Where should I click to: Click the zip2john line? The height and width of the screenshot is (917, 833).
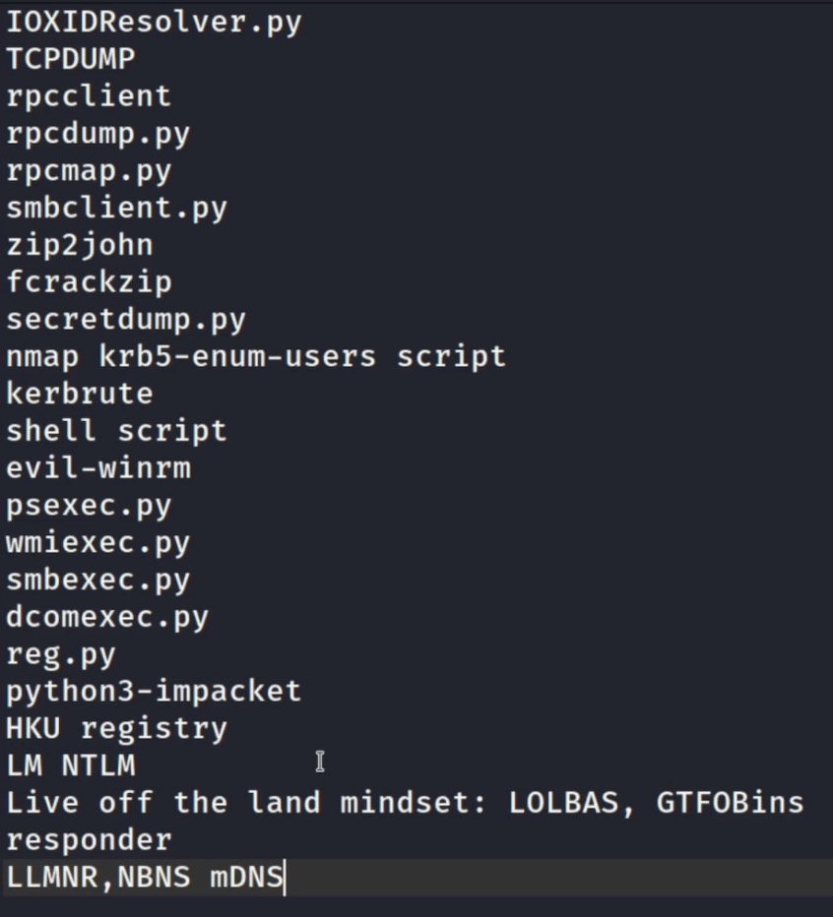tap(80, 245)
